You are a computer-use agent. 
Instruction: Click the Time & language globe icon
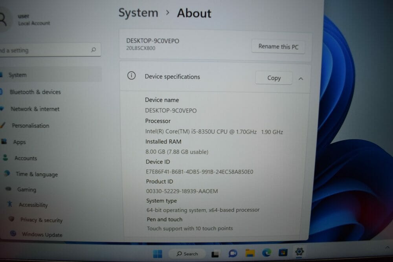click(7, 173)
